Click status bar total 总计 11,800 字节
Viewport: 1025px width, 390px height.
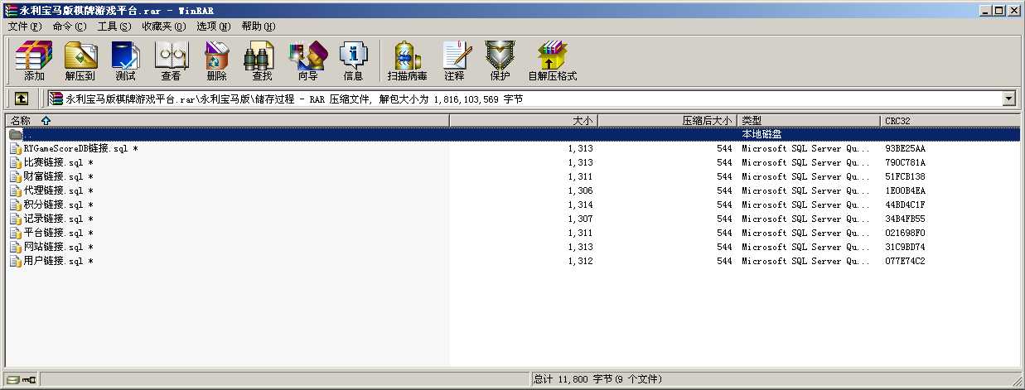point(597,379)
